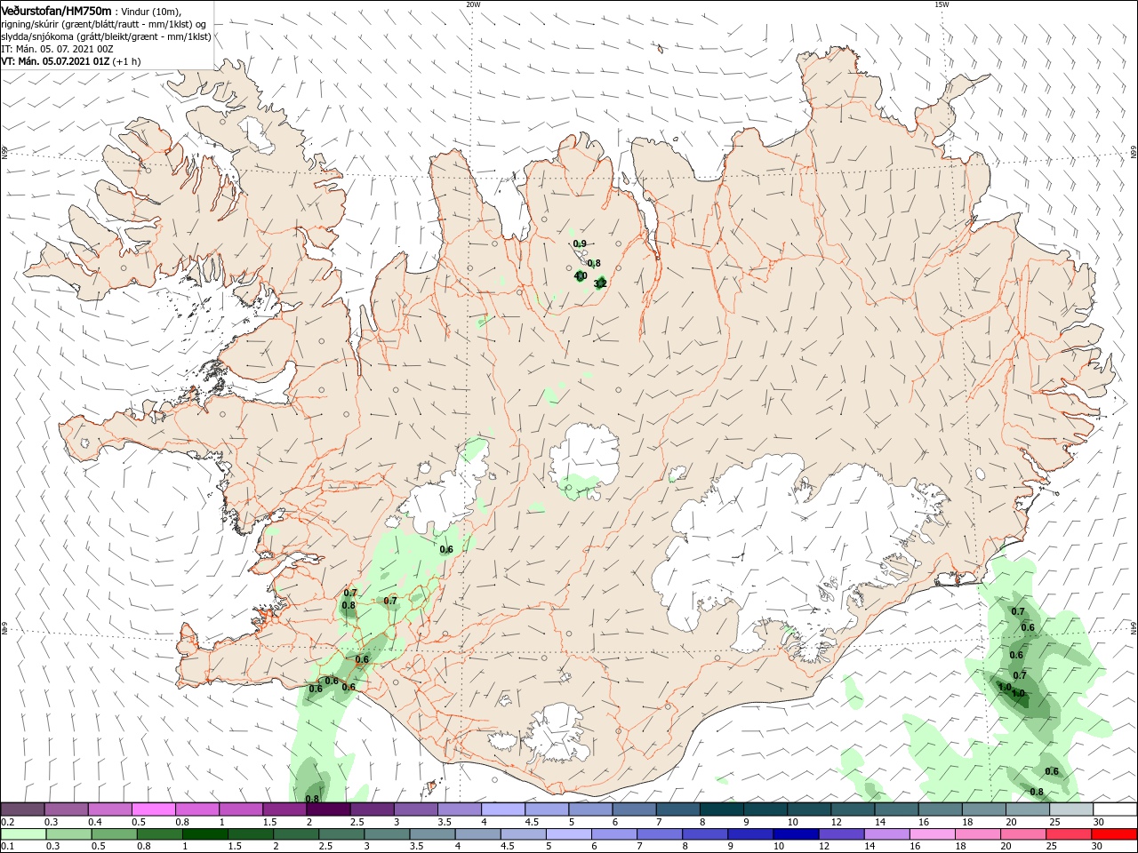The height and width of the screenshot is (853, 1138).
Task: Click the '4.0' precipitation value on the map
Action: (580, 276)
